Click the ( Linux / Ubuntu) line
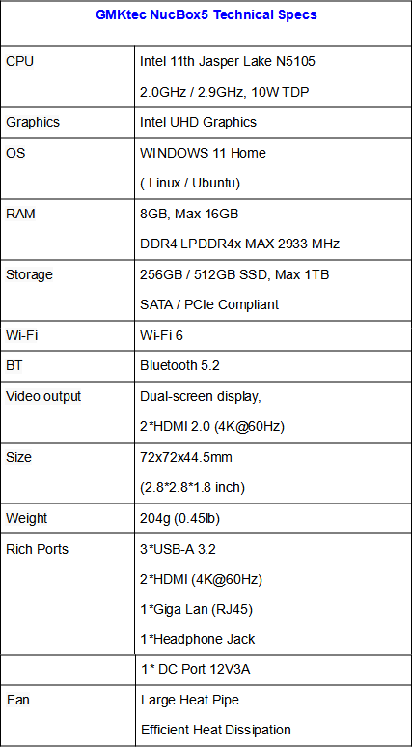This screenshot has height=747, width=412. [190, 183]
